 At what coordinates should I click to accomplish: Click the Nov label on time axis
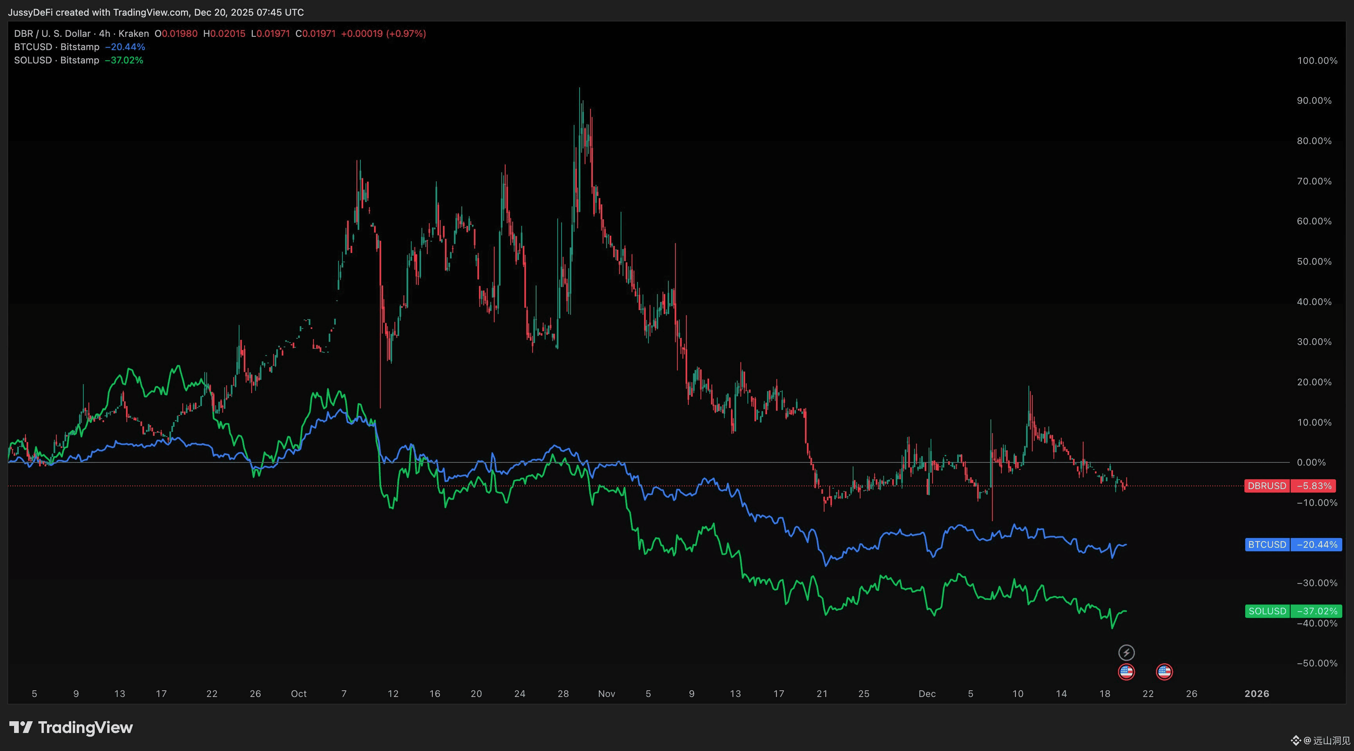pos(606,694)
